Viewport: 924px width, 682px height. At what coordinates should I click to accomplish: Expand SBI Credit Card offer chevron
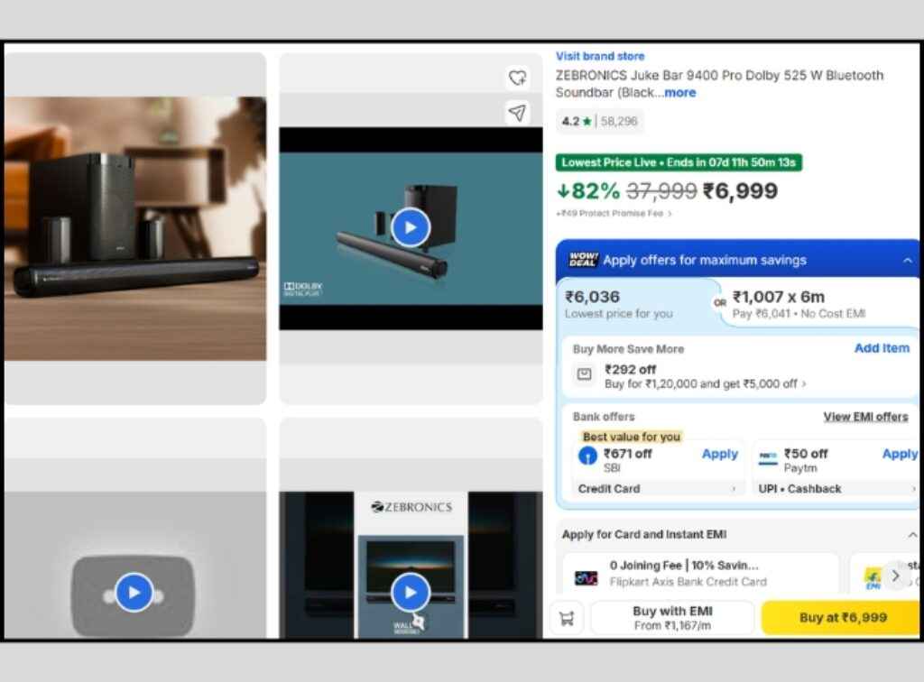pyautogui.click(x=734, y=489)
